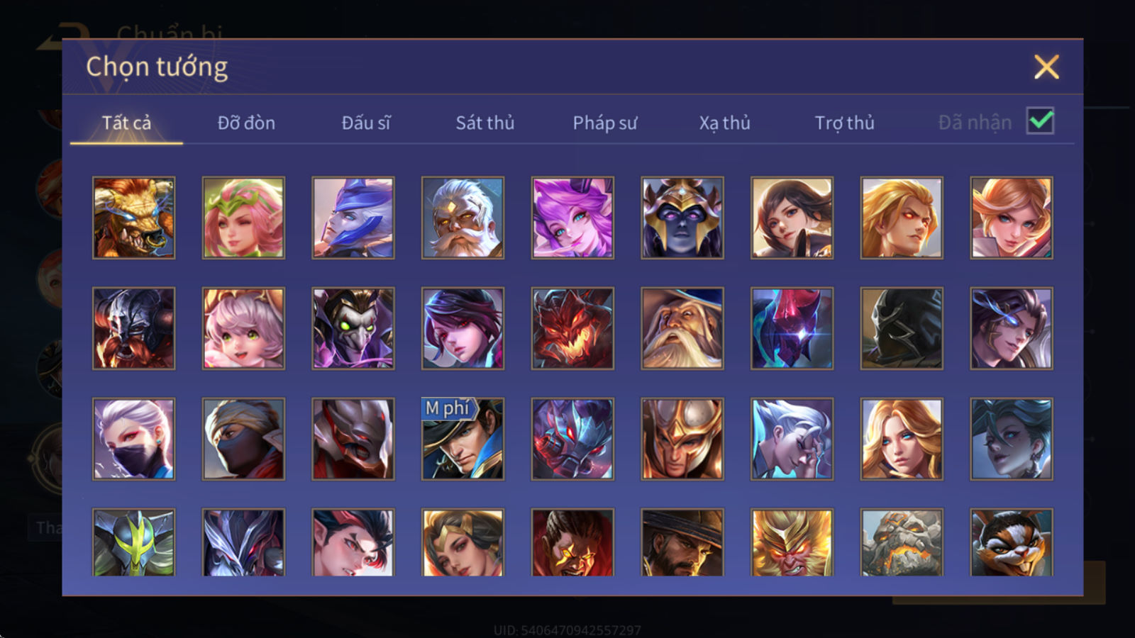Close the 'Chọn tướng' dialog
1135x638 pixels.
point(1046,67)
